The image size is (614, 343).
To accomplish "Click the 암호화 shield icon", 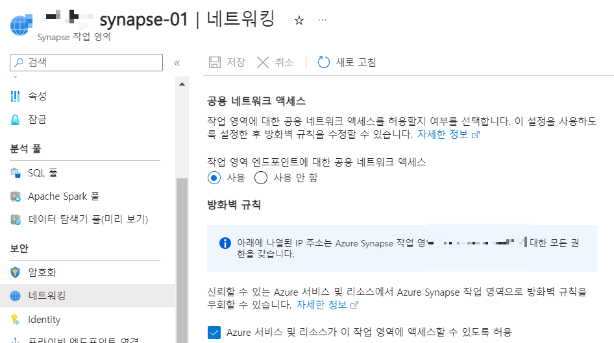I will click(x=16, y=272).
